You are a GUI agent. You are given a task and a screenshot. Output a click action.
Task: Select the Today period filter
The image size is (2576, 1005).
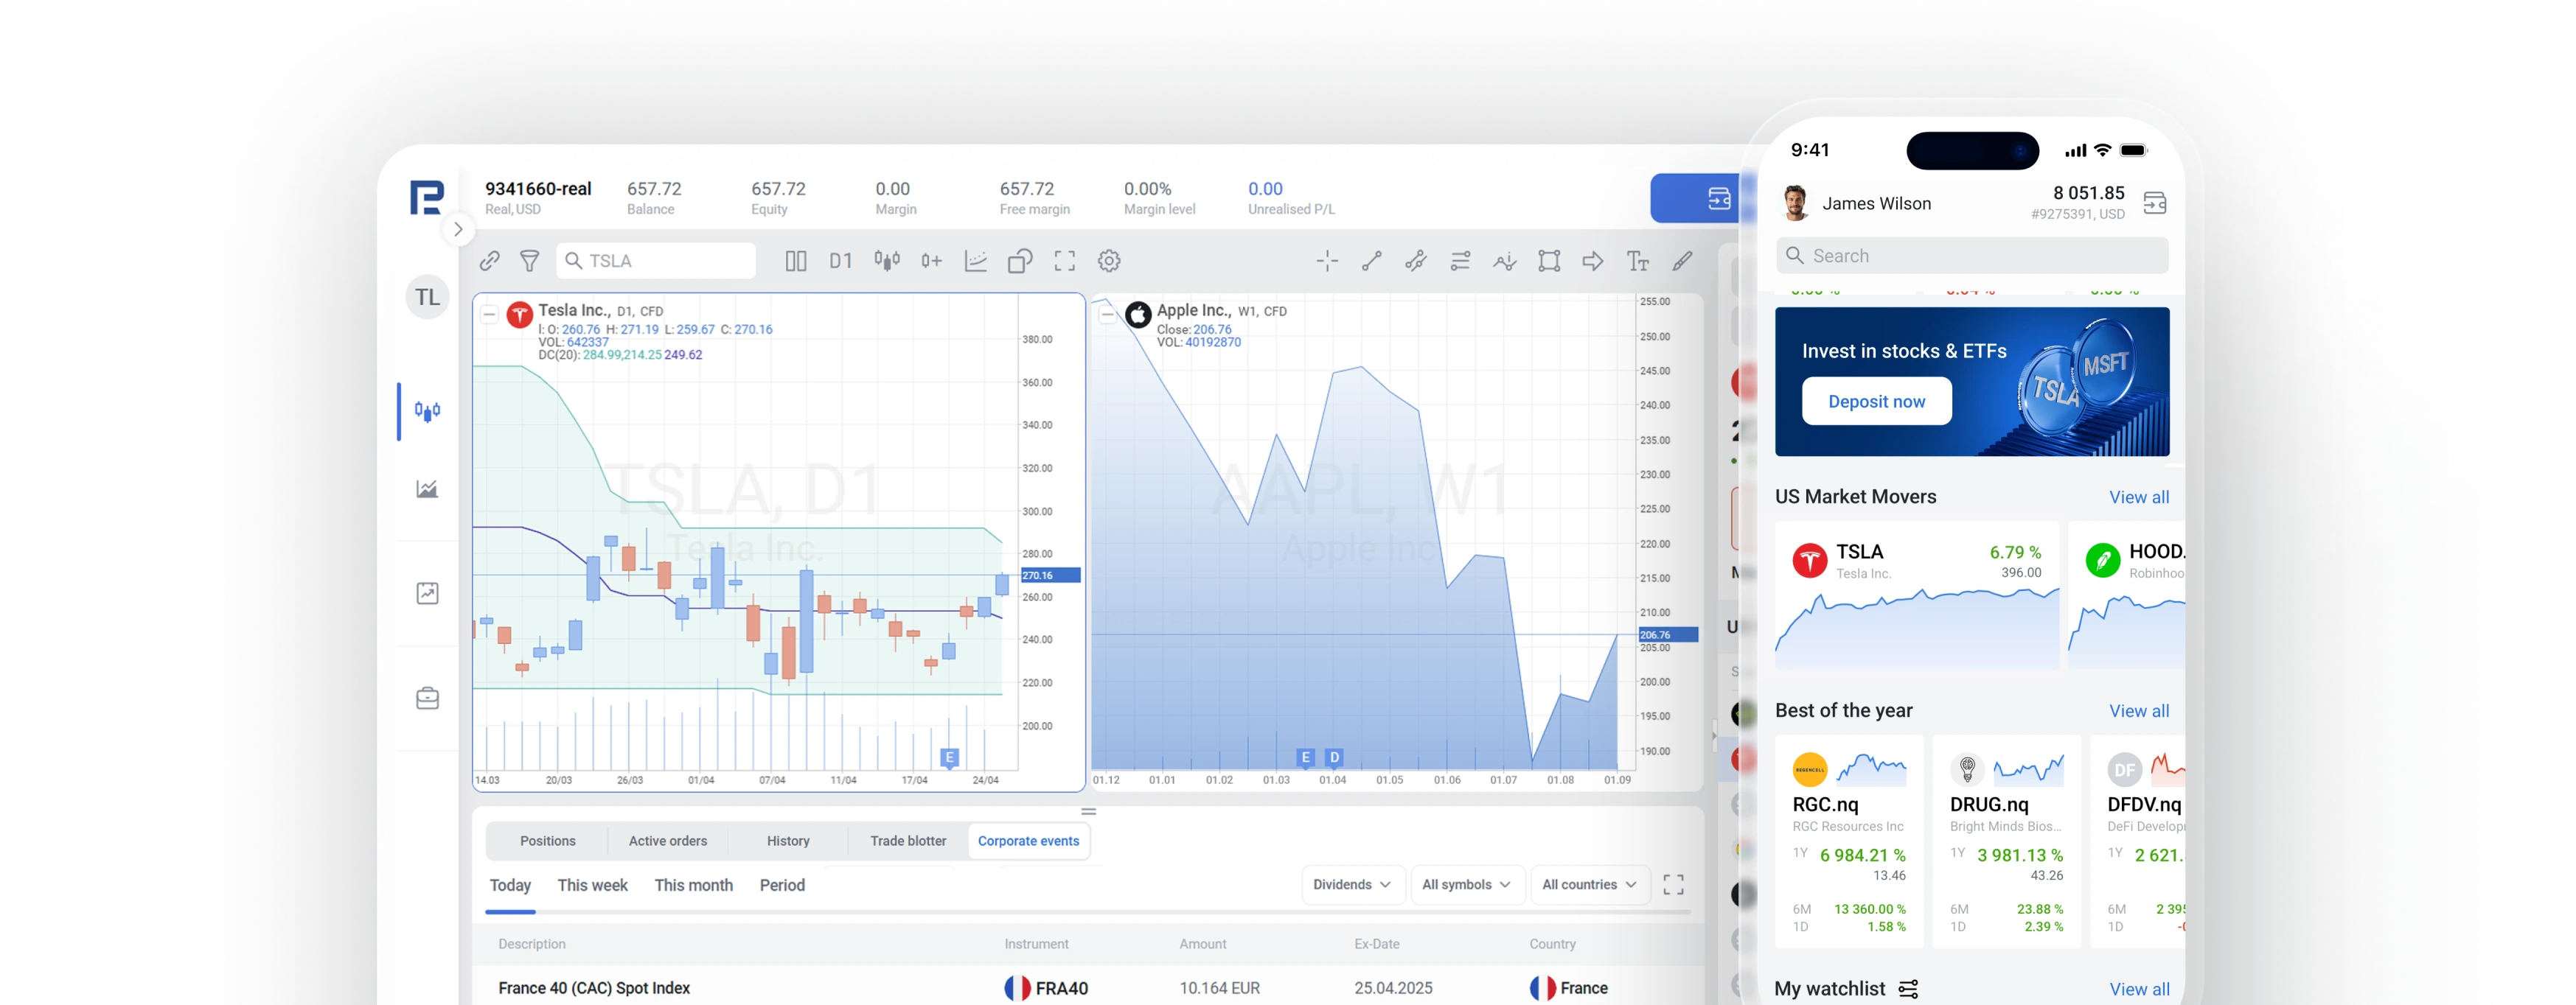coord(510,885)
